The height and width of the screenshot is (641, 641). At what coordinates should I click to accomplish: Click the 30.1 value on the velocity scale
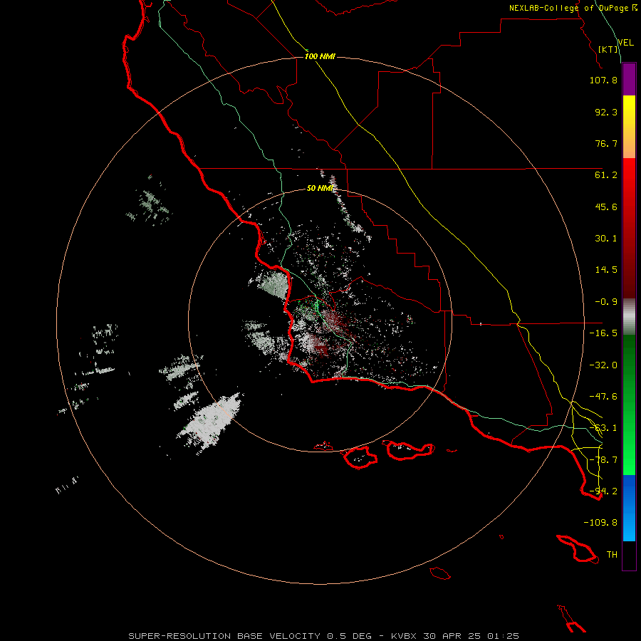pyautogui.click(x=606, y=239)
